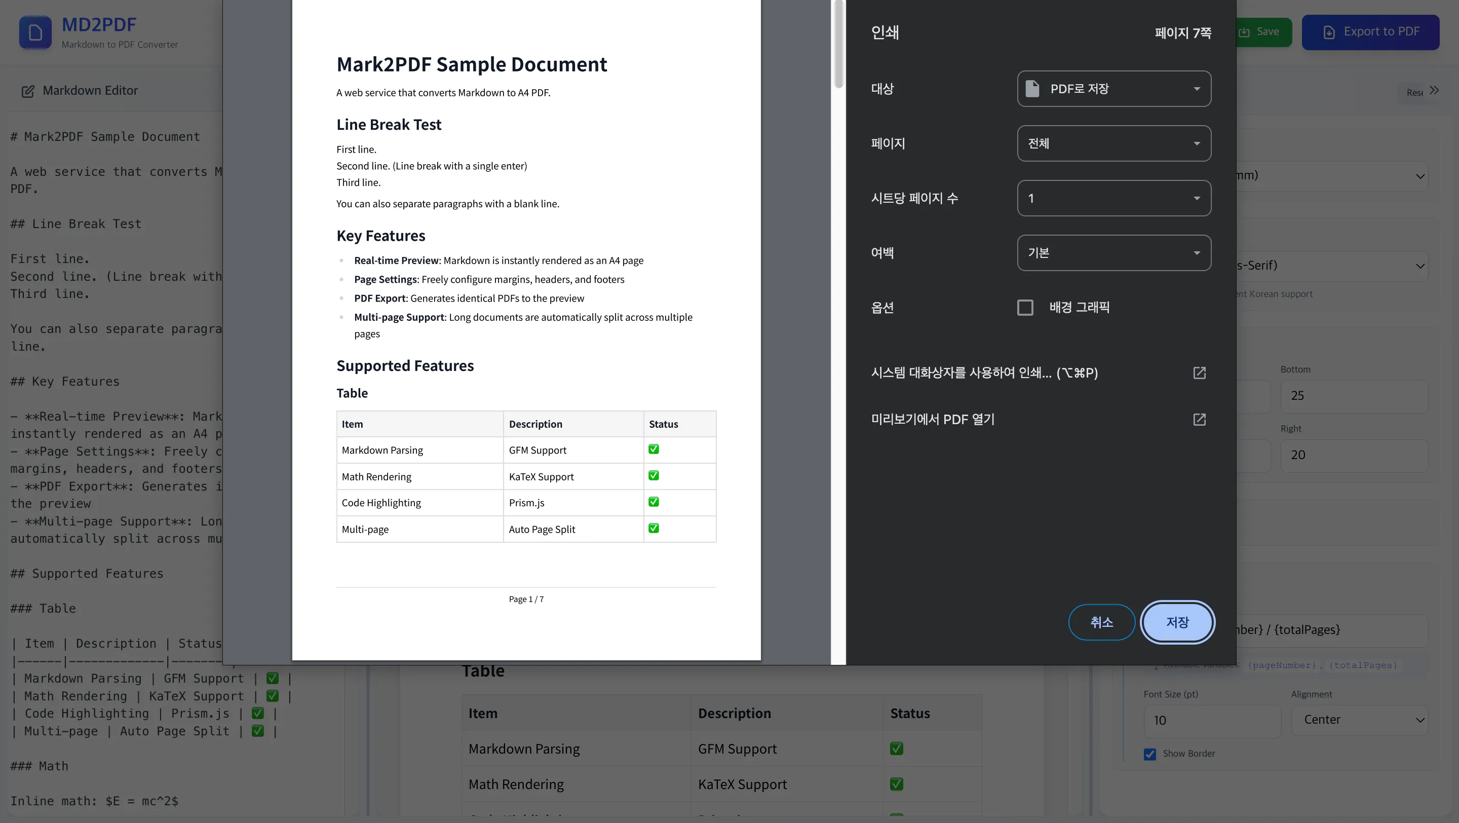Click "### Math" line in Markdown editor
This screenshot has width=1459, height=823.
pyautogui.click(x=39, y=766)
